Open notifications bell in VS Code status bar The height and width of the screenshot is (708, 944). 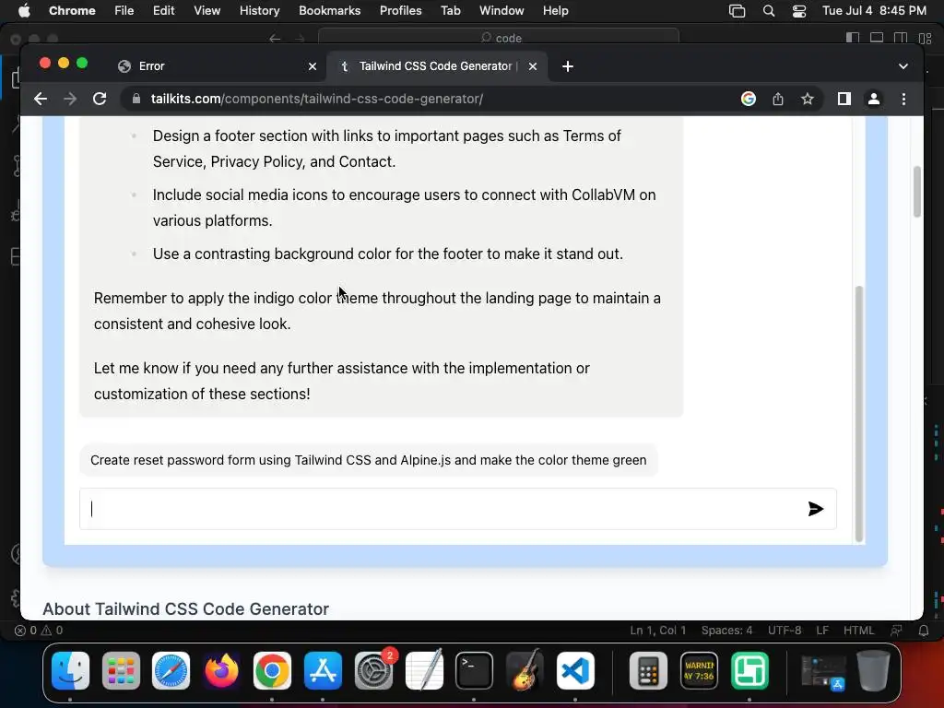(x=924, y=631)
